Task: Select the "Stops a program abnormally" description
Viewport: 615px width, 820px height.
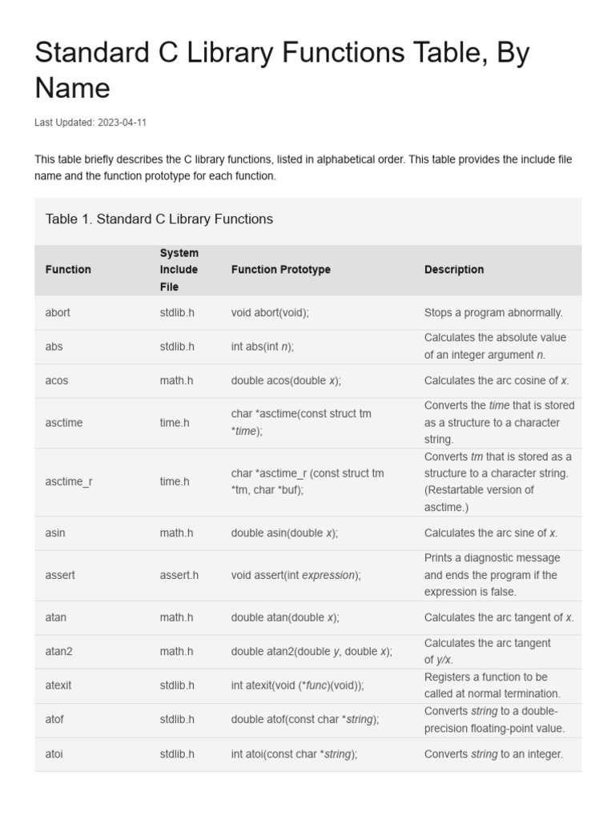Action: [x=493, y=312]
